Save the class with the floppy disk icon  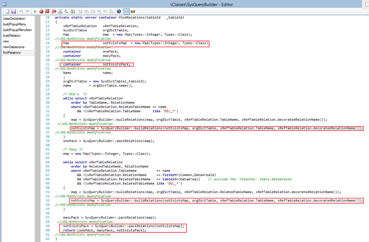(13, 11)
